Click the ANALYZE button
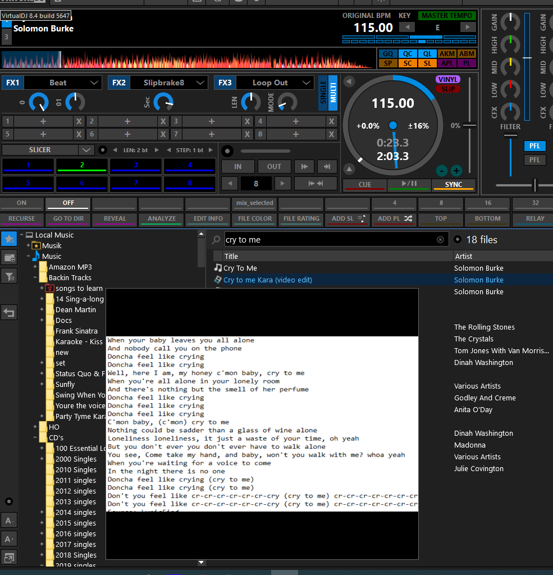 [x=162, y=218]
